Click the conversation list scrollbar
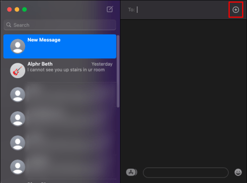The width and height of the screenshot is (247, 183). point(118,71)
